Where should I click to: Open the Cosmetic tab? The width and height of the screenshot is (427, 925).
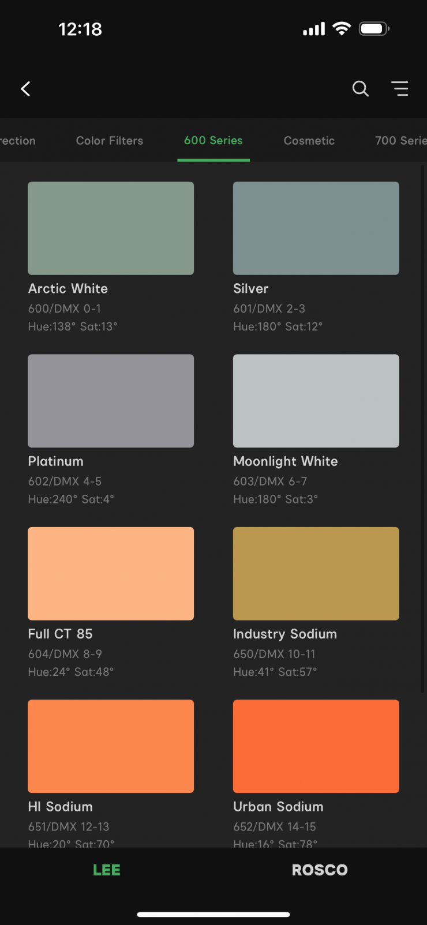coord(309,141)
